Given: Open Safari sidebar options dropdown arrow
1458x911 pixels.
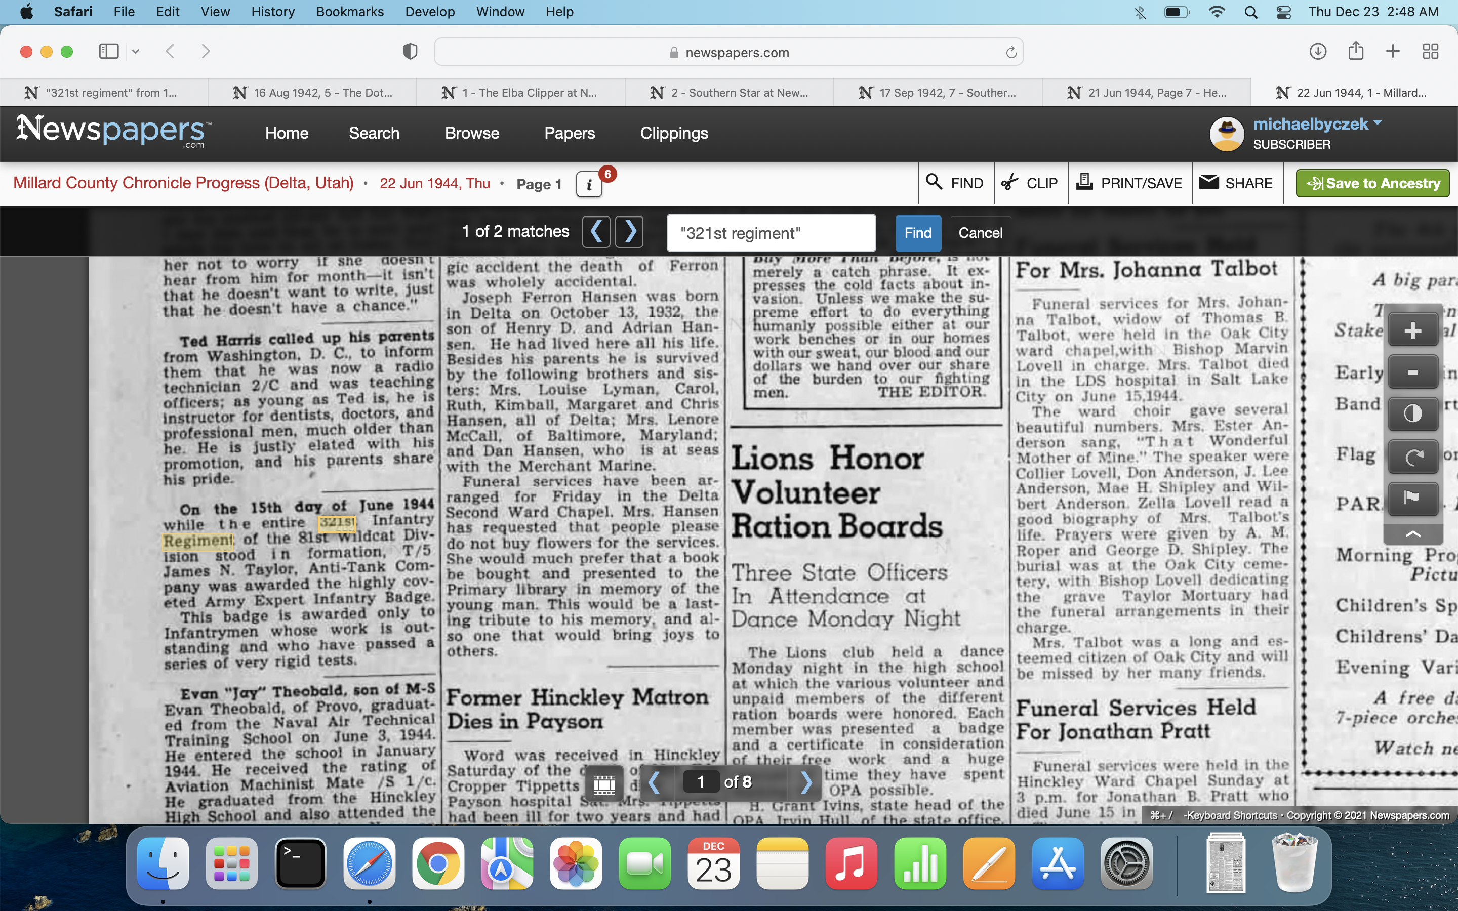Looking at the screenshot, I should pos(136,52).
